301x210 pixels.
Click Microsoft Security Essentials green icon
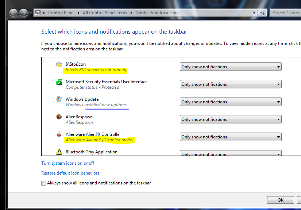coord(59,82)
